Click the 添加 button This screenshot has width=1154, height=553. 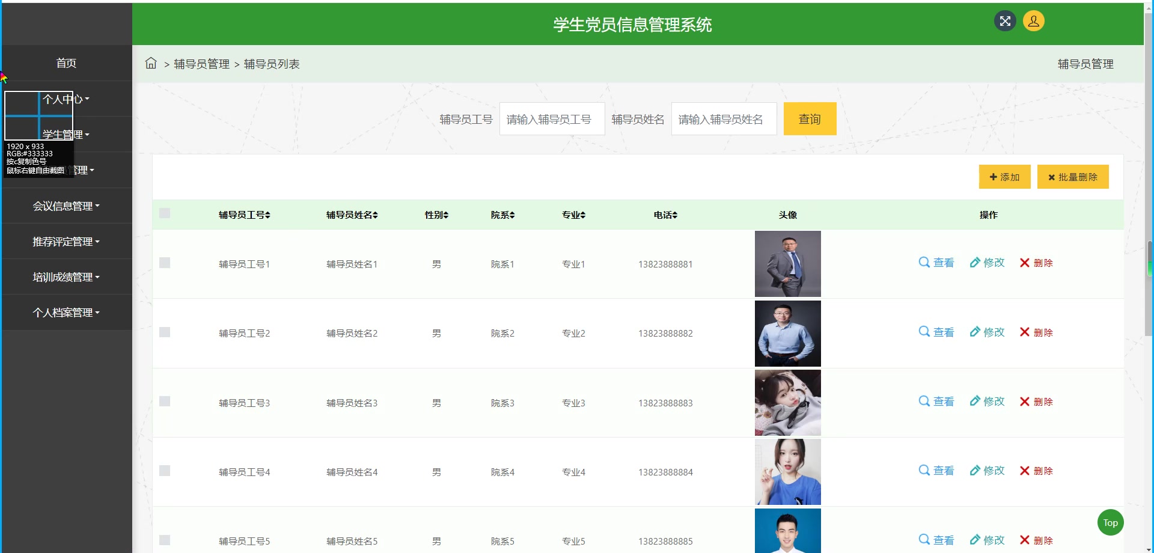click(1004, 177)
